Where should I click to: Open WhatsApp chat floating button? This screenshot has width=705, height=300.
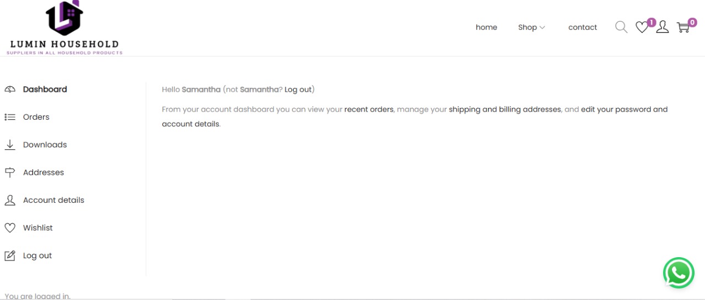(678, 273)
